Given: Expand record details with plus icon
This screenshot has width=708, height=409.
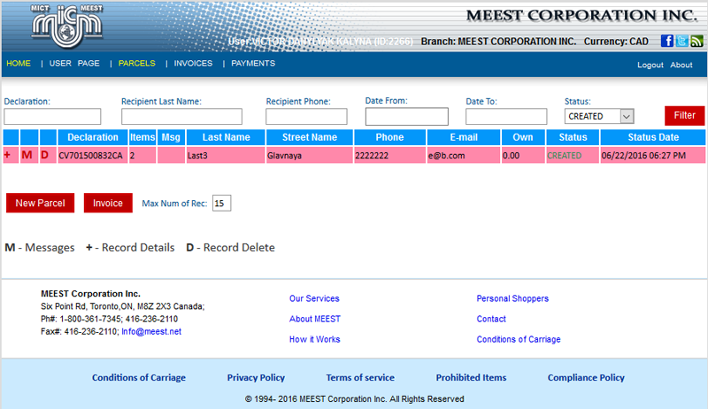Looking at the screenshot, I should tap(7, 155).
